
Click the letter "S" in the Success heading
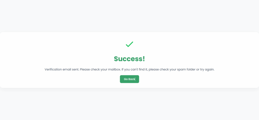[116, 59]
